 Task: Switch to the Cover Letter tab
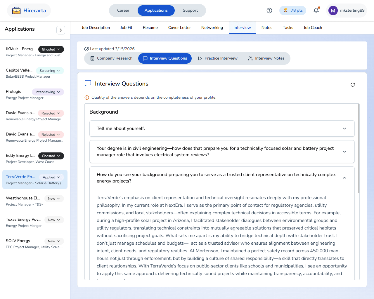click(x=179, y=28)
